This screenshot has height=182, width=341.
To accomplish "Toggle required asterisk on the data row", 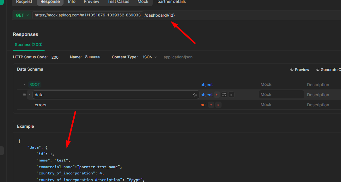I will [216, 95].
